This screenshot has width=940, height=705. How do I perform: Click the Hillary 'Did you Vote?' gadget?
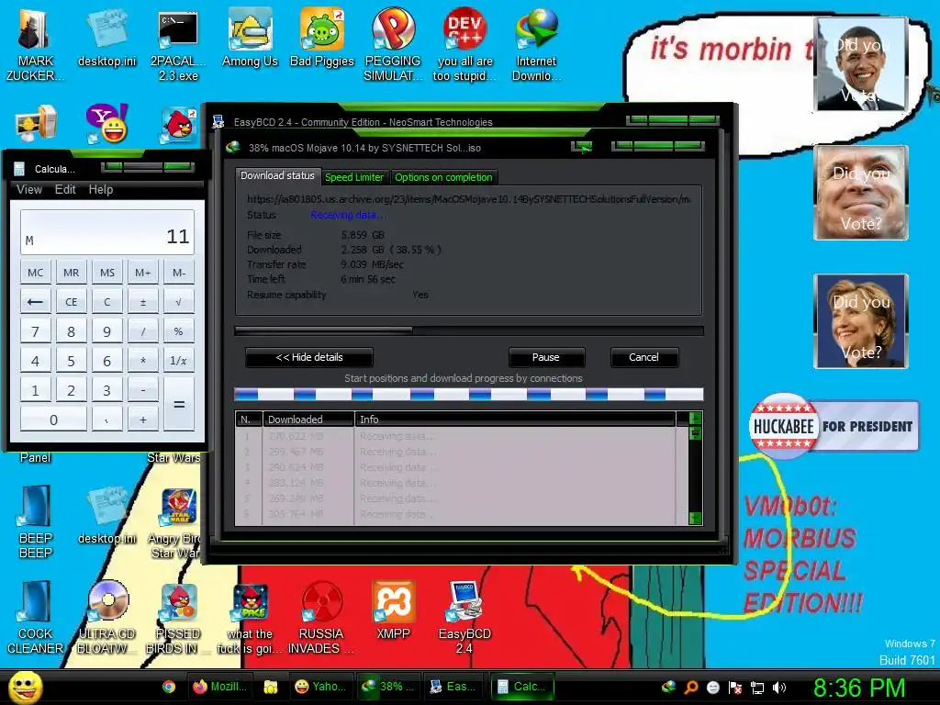[861, 320]
